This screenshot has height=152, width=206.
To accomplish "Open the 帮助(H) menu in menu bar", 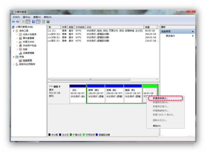I will [x=48, y=17].
